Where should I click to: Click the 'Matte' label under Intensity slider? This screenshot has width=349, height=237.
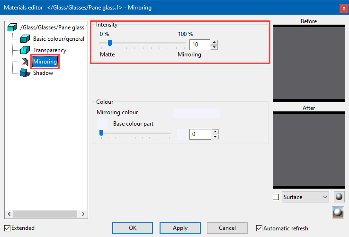107,55
